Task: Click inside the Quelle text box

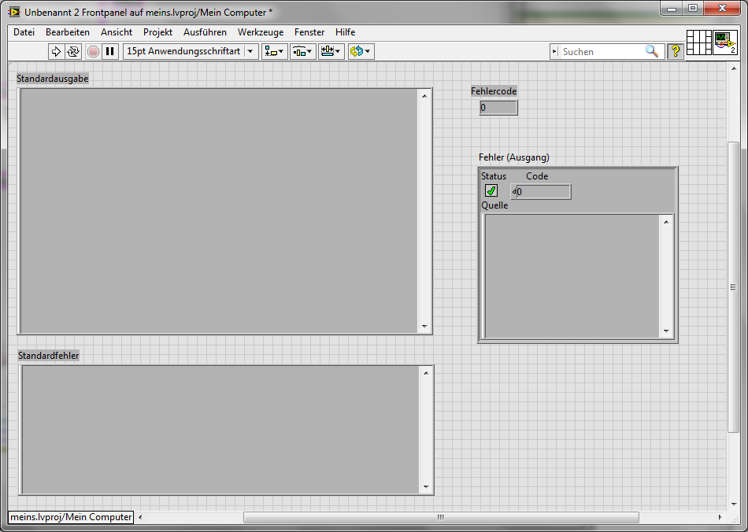Action: (572, 276)
